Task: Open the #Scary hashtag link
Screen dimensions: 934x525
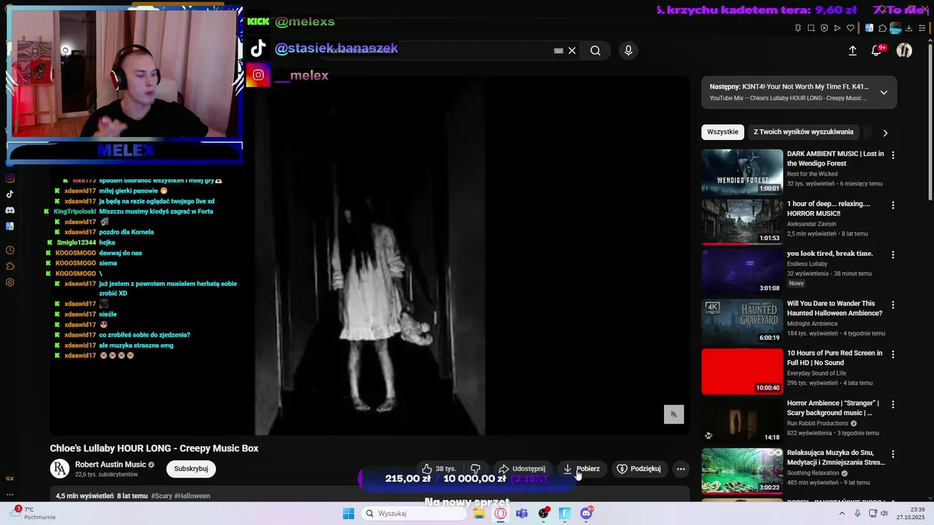Action: coord(161,496)
